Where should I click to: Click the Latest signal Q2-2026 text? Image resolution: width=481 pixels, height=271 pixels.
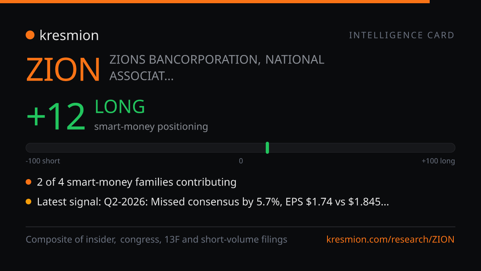point(213,202)
